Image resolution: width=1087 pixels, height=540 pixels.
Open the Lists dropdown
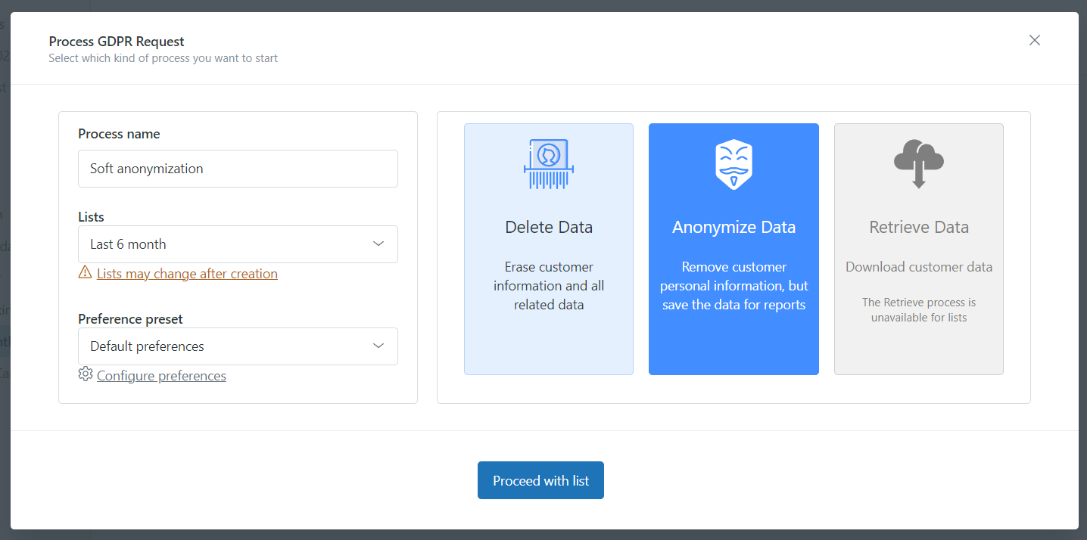238,244
